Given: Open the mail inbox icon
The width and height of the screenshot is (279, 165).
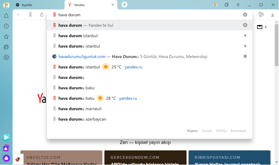Looking at the screenshot, I should click(x=259, y=27).
